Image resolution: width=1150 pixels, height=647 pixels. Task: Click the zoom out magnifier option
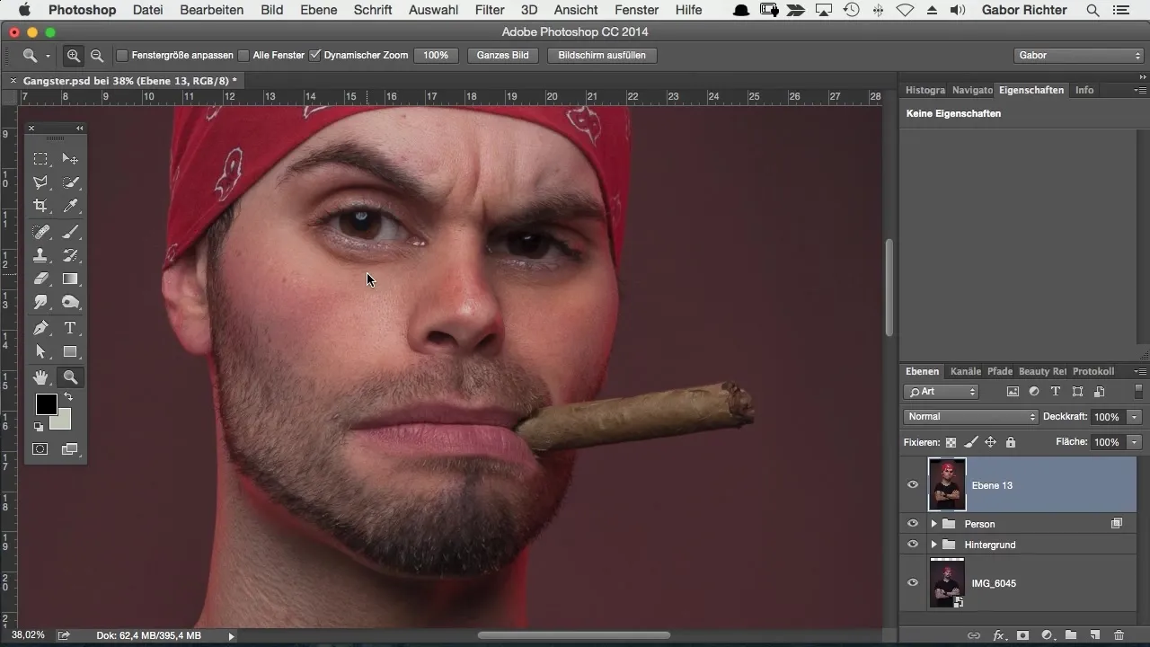tap(96, 55)
